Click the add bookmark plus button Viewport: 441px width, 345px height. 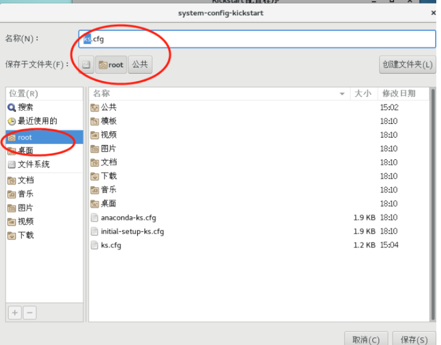pyautogui.click(x=15, y=312)
